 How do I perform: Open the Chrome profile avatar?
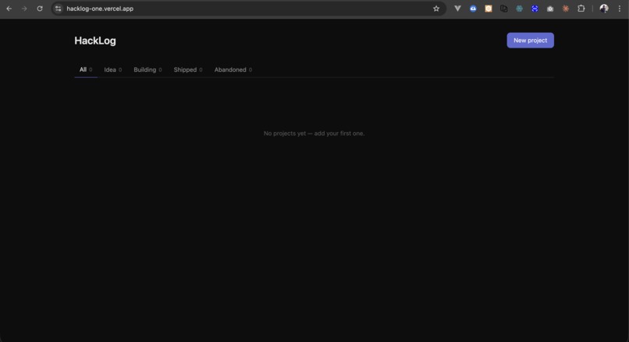604,9
